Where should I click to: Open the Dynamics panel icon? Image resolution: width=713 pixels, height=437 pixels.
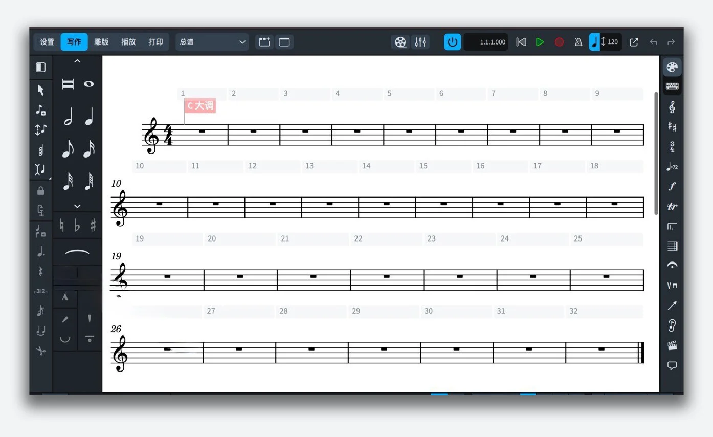(x=672, y=186)
